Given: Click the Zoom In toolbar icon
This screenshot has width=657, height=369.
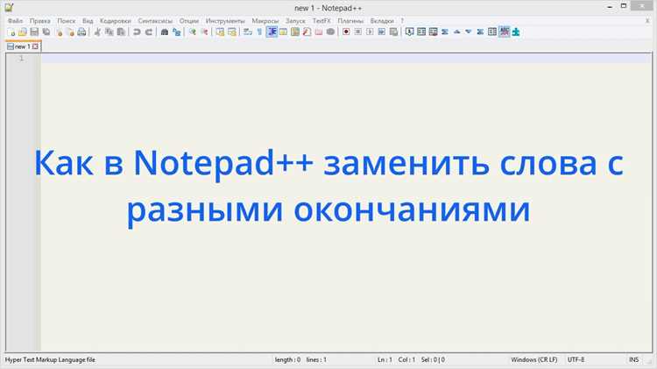Looking at the screenshot, I should coord(193,32).
